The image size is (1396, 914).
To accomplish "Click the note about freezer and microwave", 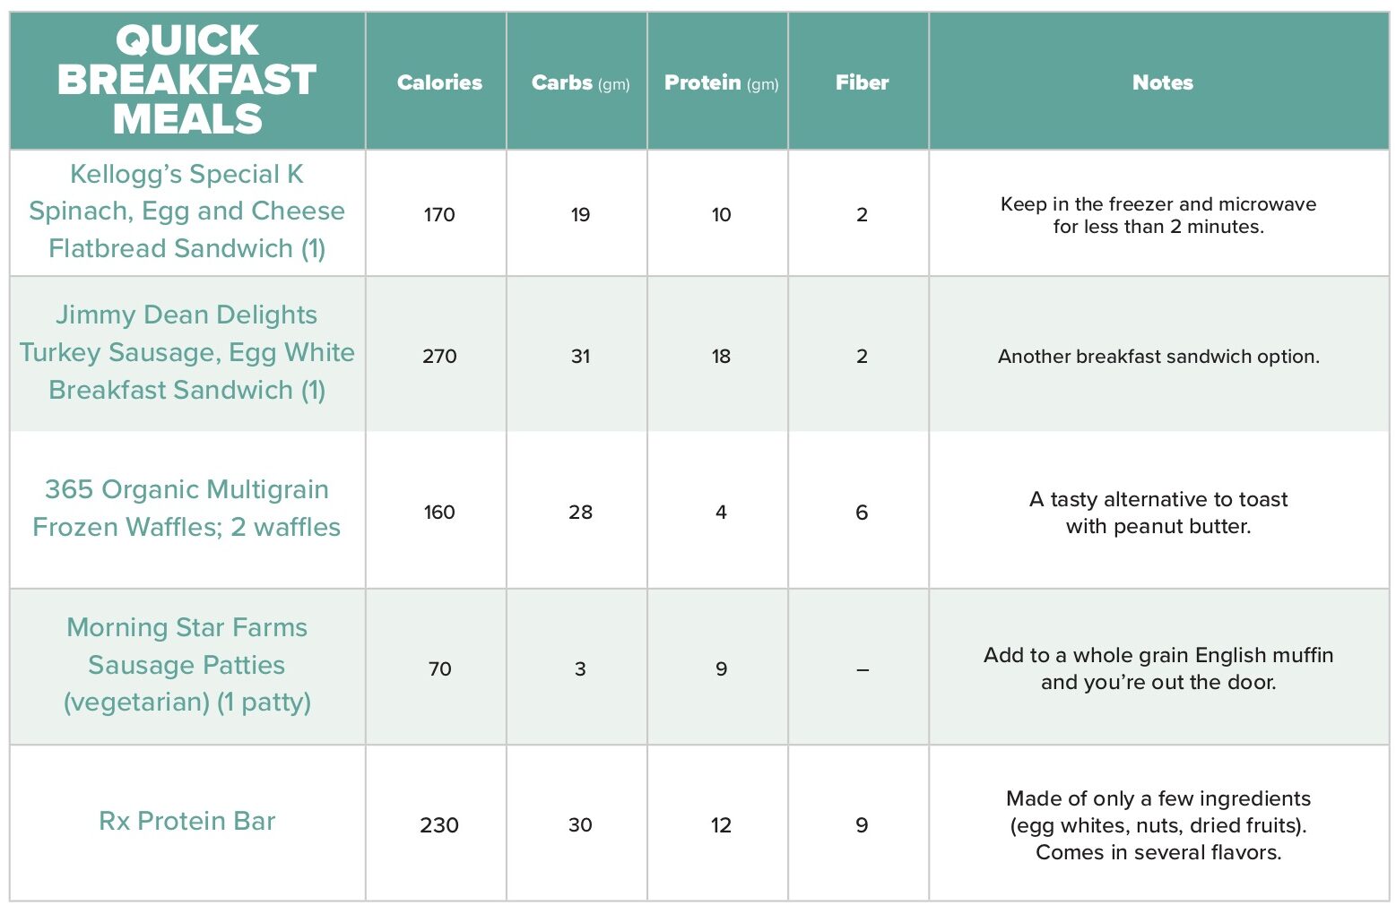I will pos(1158,215).
